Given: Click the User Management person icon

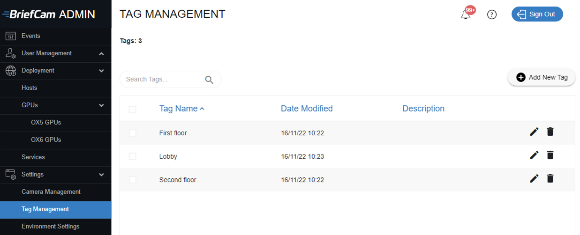Looking at the screenshot, I should point(10,53).
